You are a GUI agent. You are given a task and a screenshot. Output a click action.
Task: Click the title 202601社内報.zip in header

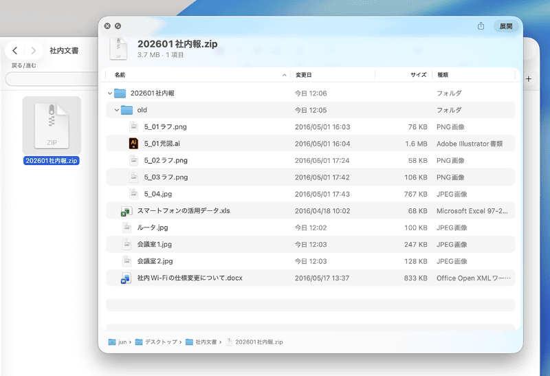pyautogui.click(x=177, y=44)
